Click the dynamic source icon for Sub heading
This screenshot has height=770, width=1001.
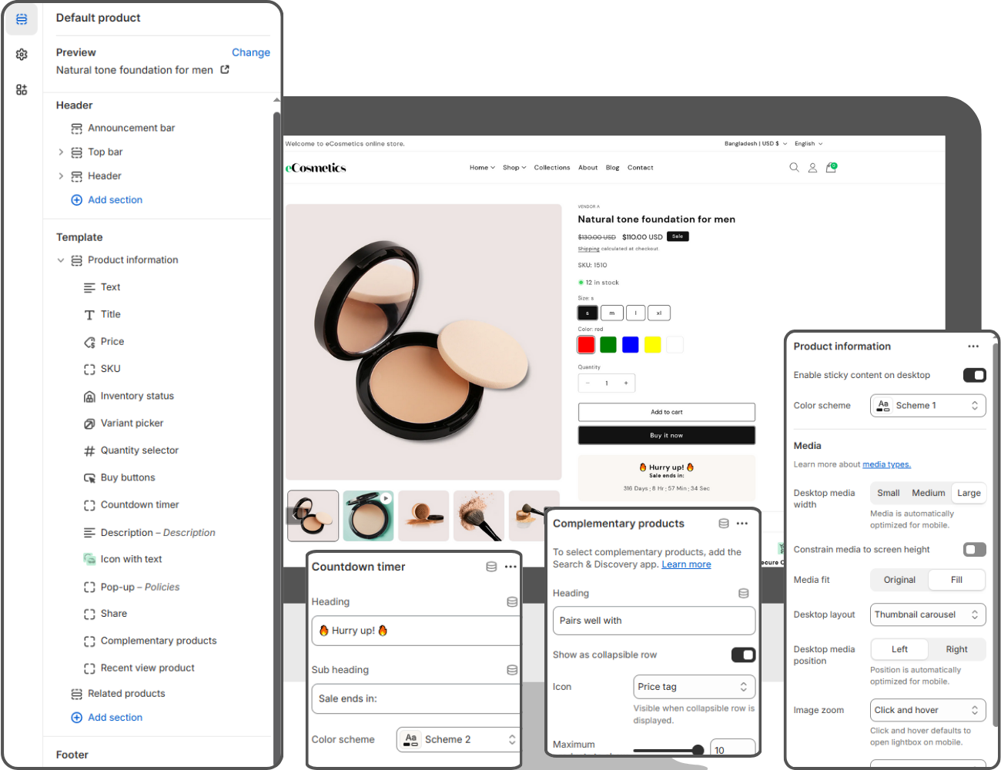coord(512,670)
